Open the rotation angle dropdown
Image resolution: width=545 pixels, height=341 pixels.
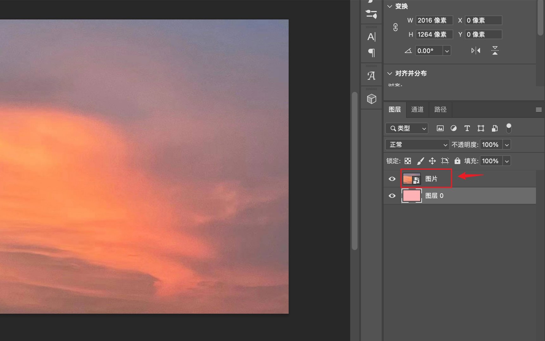coord(447,51)
